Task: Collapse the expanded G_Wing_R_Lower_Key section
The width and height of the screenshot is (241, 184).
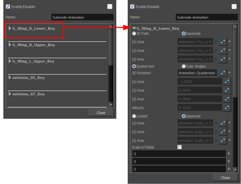Action: [134, 28]
